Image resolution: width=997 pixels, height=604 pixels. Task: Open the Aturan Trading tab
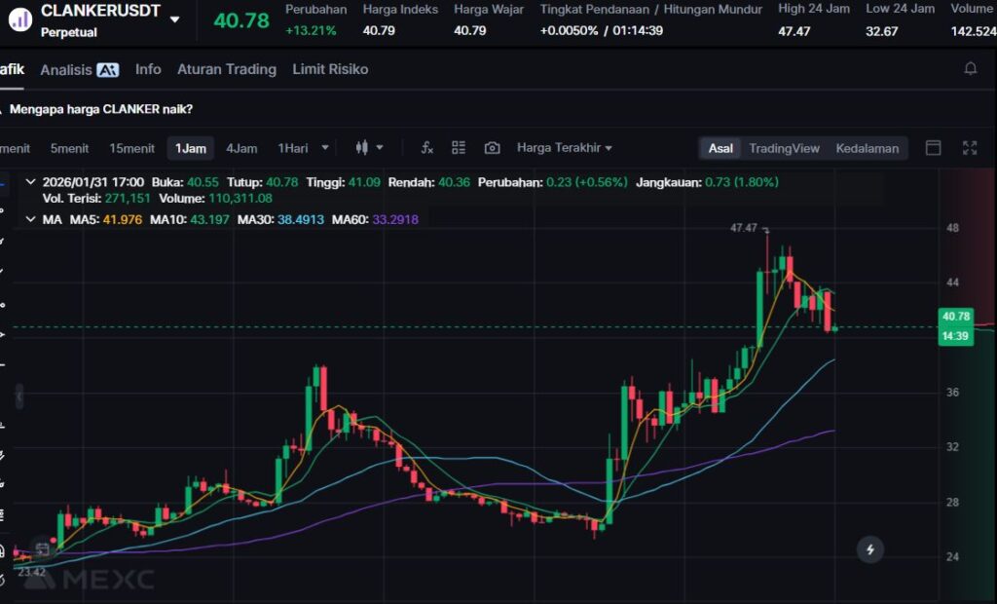[x=226, y=69]
